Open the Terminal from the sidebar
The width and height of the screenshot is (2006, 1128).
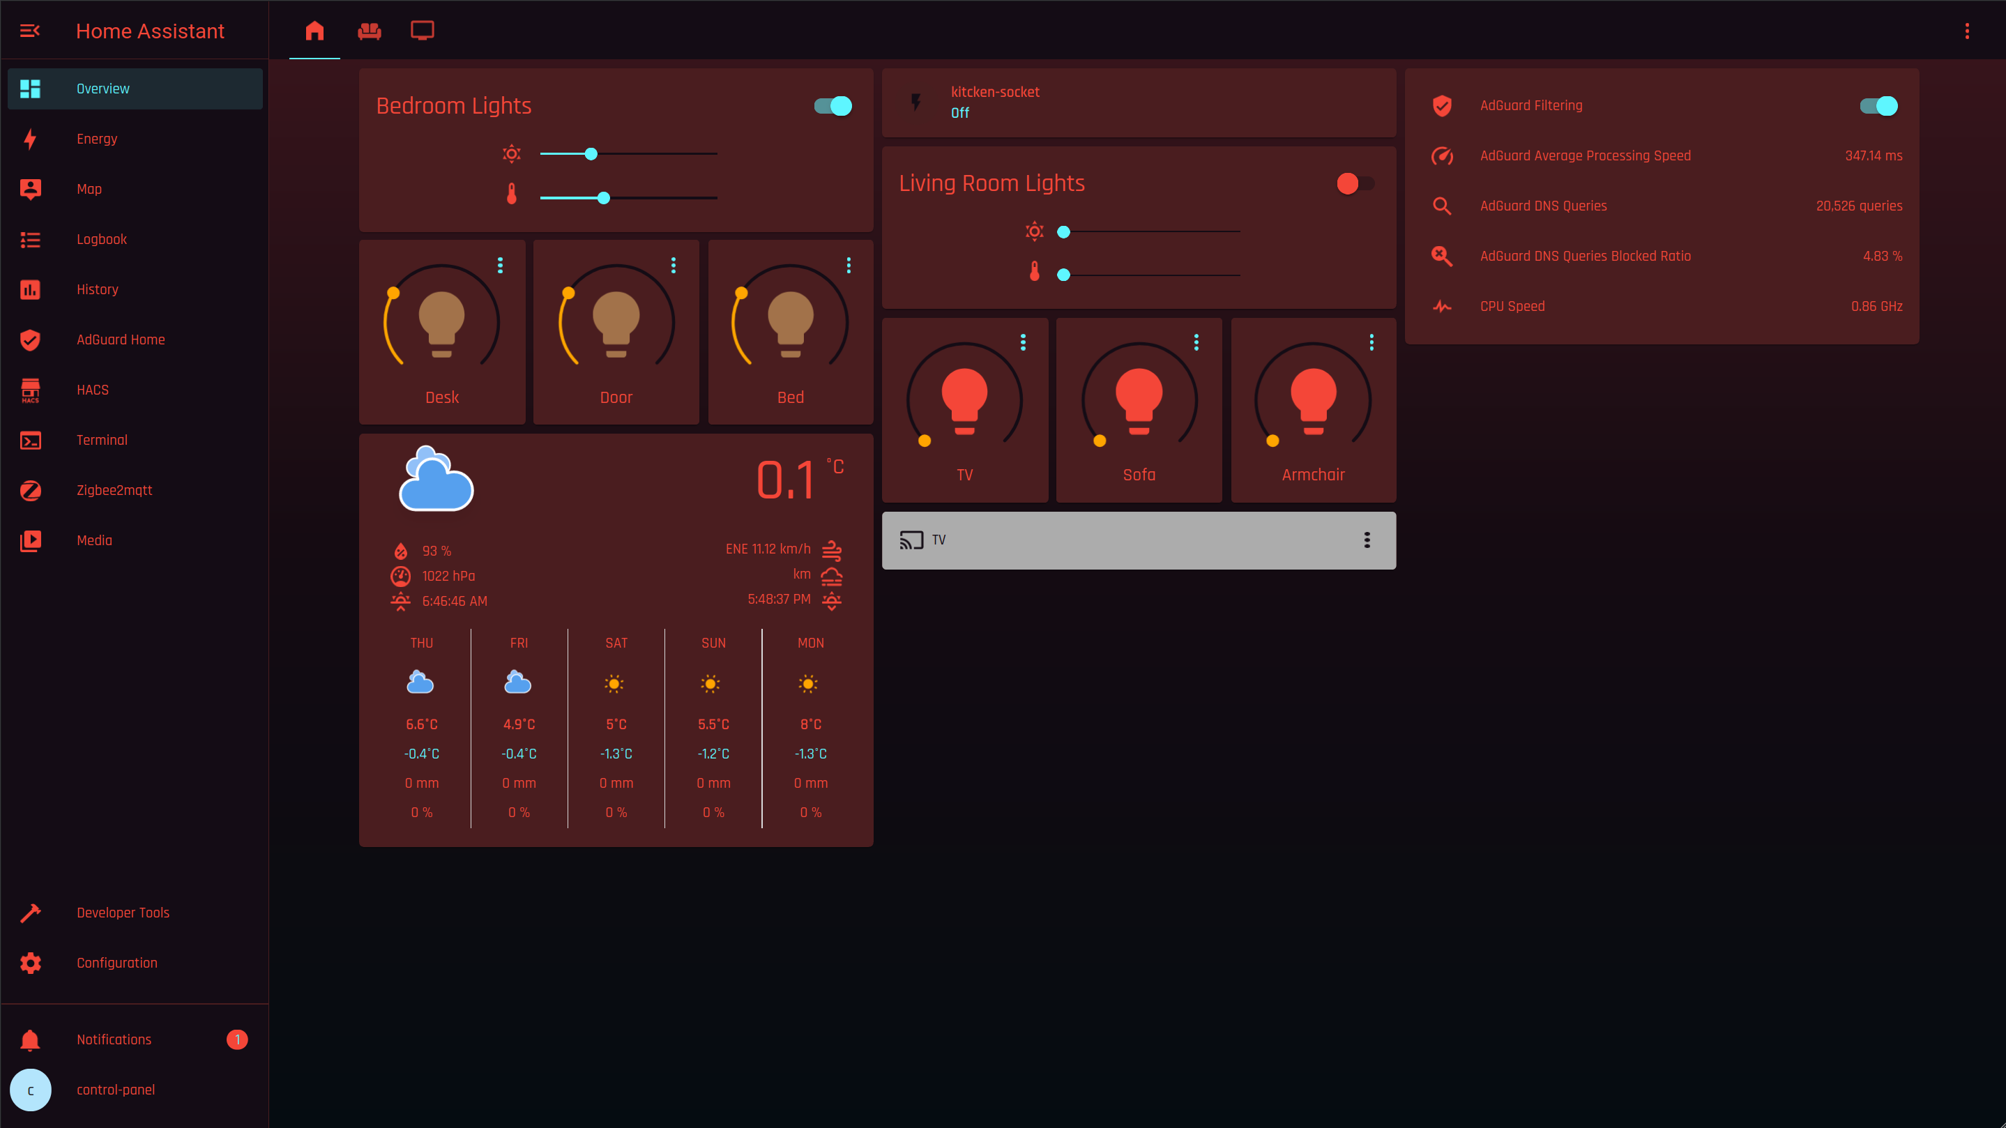102,439
